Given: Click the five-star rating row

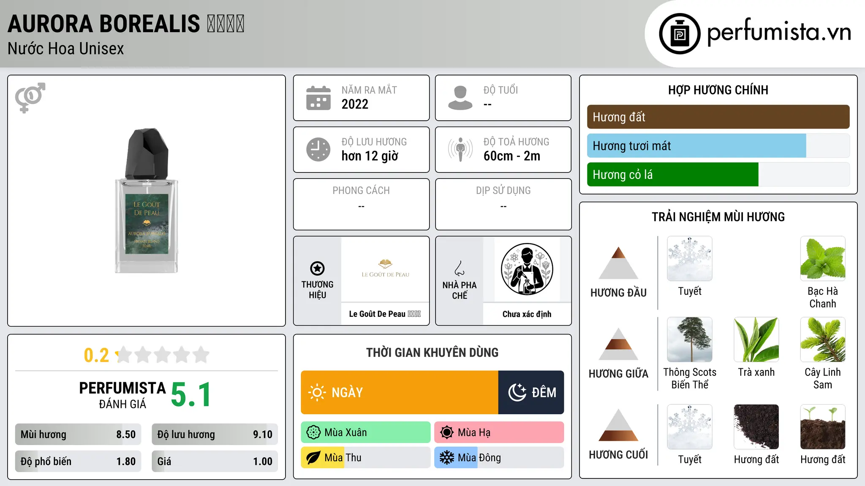Looking at the screenshot, I should pos(163,355).
